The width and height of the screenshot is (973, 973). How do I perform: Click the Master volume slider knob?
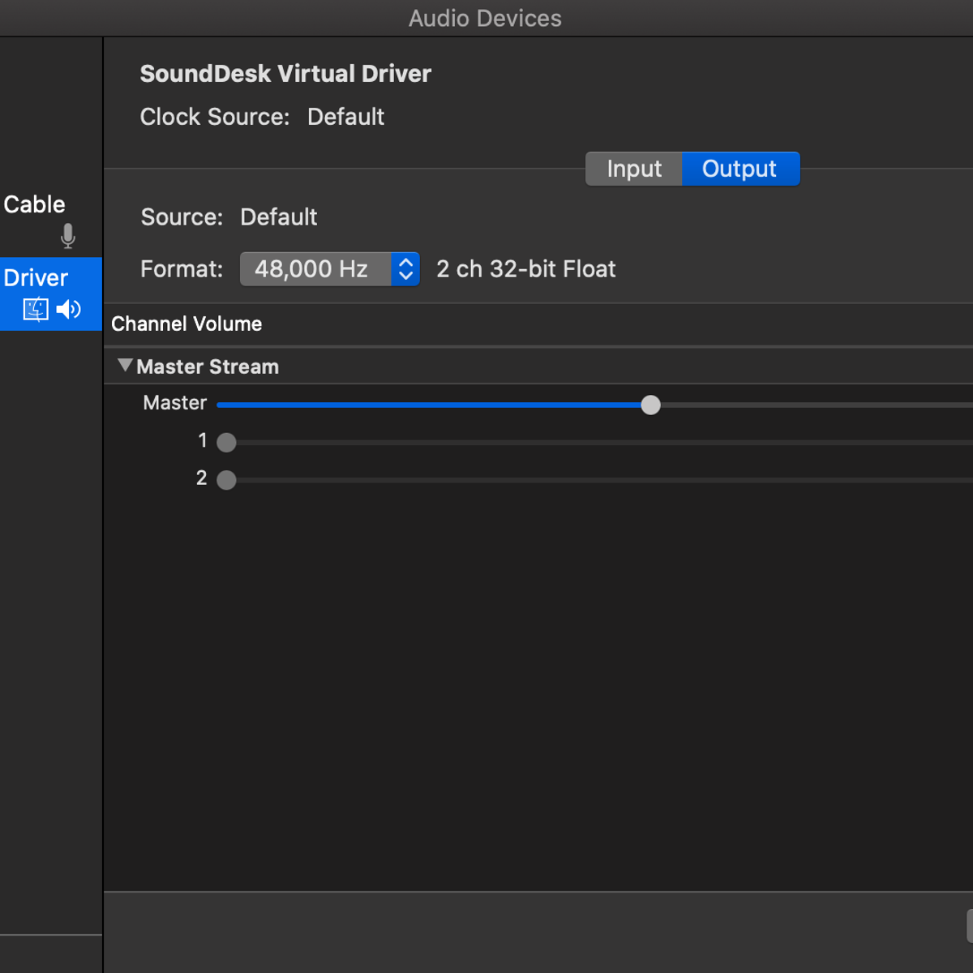click(x=650, y=405)
